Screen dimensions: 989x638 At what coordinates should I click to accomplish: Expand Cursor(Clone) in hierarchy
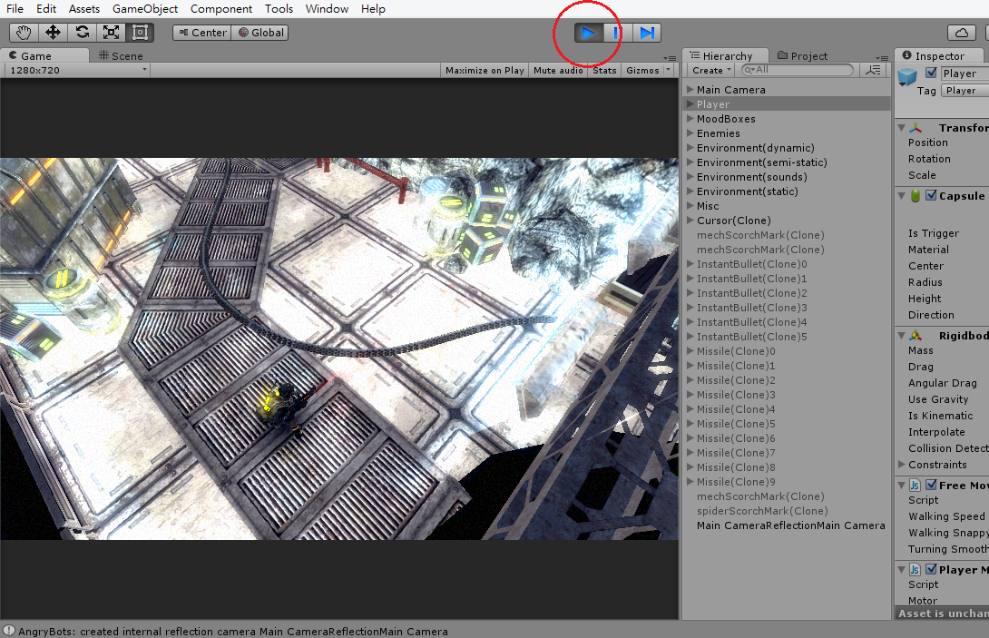[690, 221]
